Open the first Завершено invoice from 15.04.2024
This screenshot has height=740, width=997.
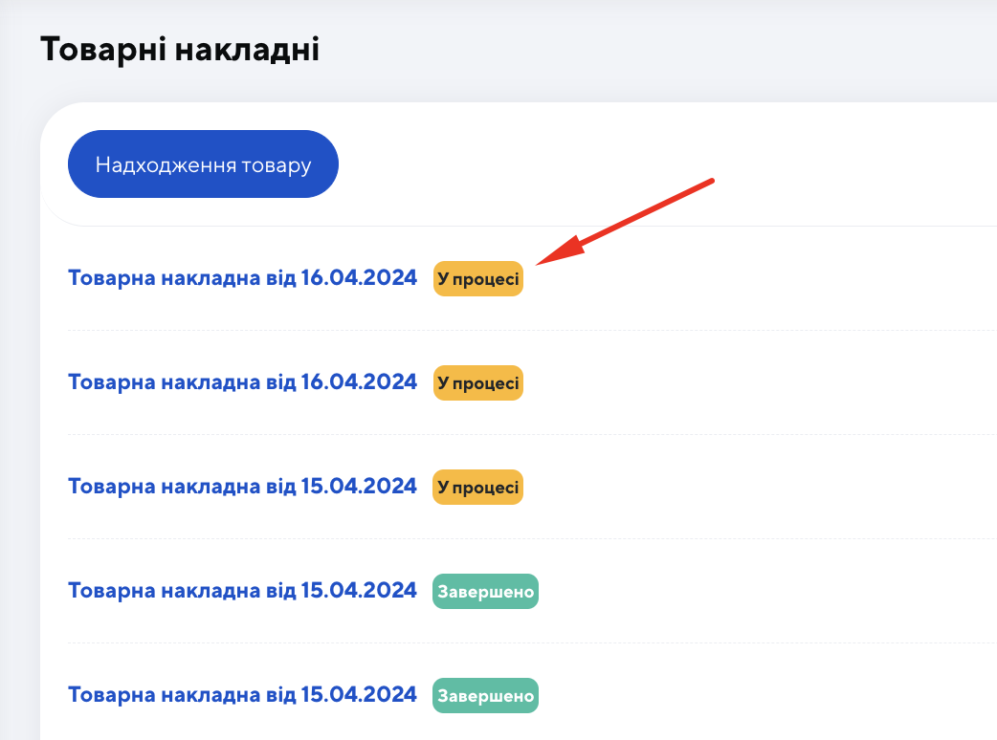[x=242, y=590]
